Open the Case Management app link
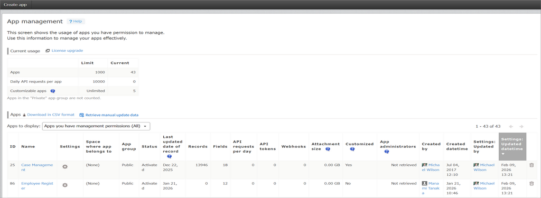Screen dimensions: 541x198 click(x=38, y=167)
